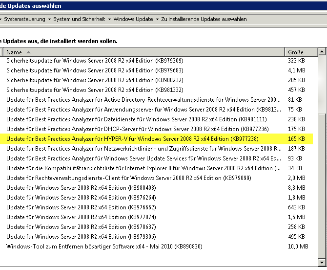Select Best Practices Analyzer Active Directory-Rechteverwaltungsdienste update

(x=156, y=100)
